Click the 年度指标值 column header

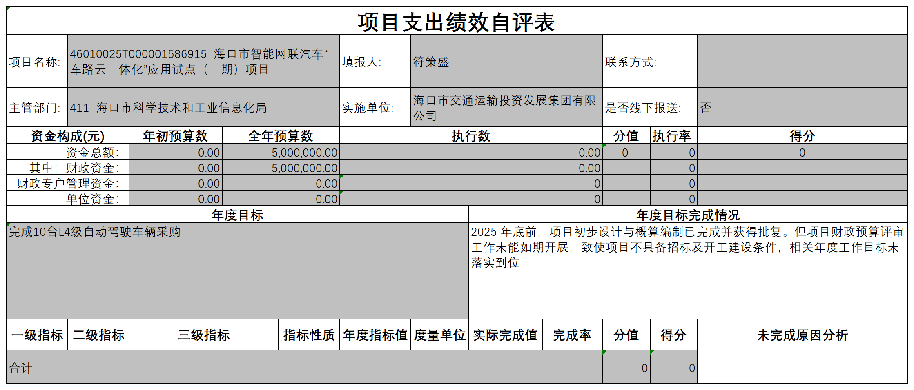coord(375,335)
